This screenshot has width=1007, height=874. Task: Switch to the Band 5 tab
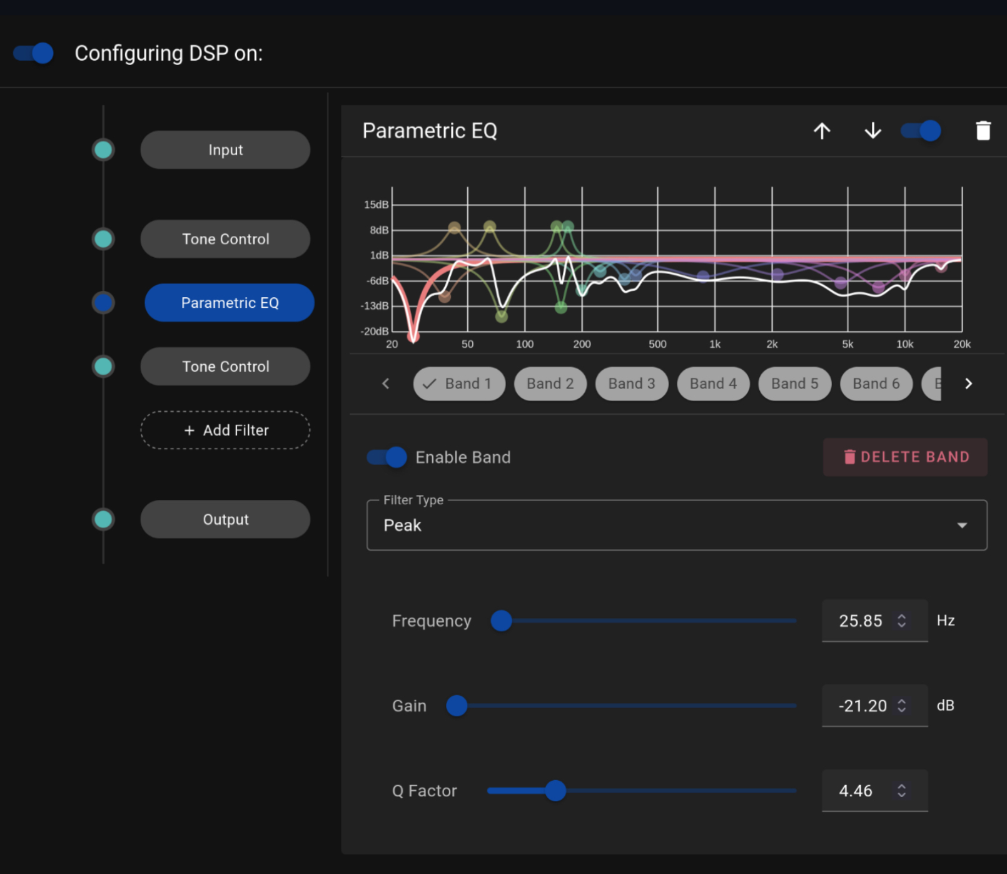[x=794, y=384]
